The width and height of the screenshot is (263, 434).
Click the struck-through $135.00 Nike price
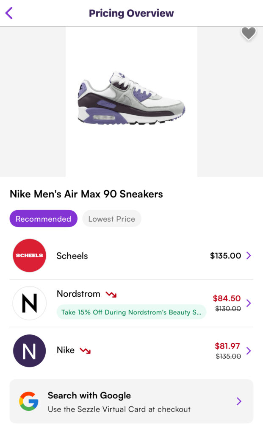(227, 356)
